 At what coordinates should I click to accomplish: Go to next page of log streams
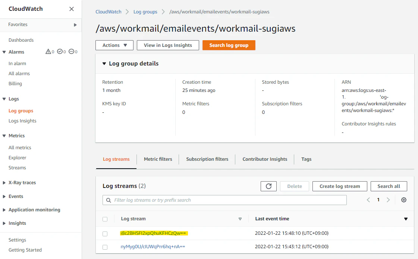tap(388, 200)
